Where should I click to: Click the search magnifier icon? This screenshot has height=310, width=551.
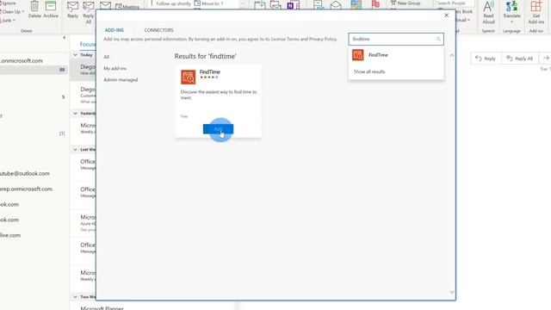[x=438, y=39]
